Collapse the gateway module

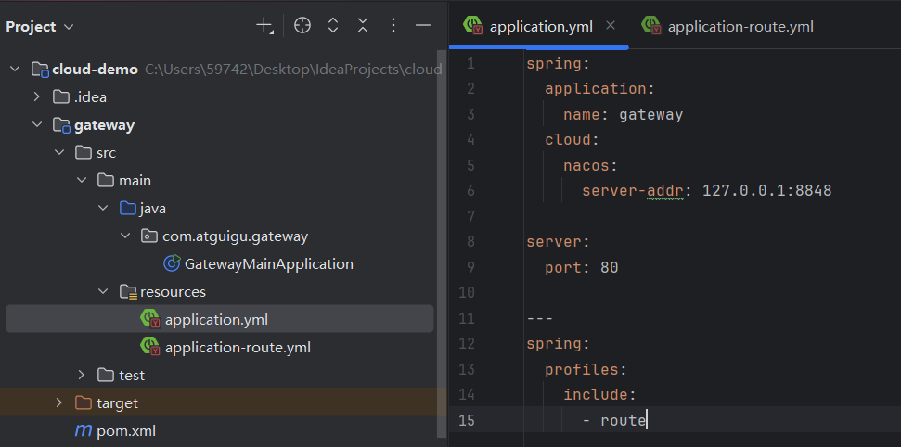(x=37, y=124)
